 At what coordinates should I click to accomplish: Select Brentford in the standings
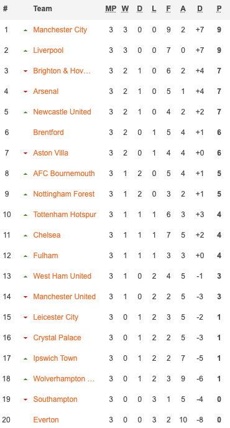pyautogui.click(x=48, y=133)
